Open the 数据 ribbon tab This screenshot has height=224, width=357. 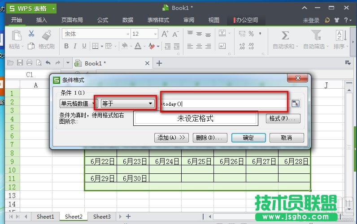point(128,20)
